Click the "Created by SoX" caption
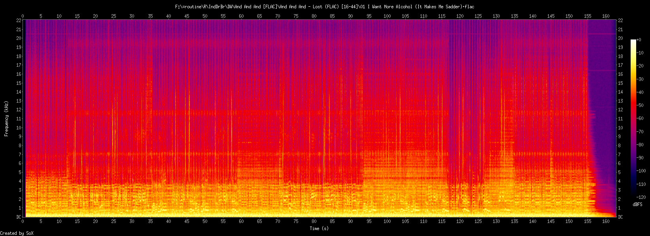 [17, 233]
